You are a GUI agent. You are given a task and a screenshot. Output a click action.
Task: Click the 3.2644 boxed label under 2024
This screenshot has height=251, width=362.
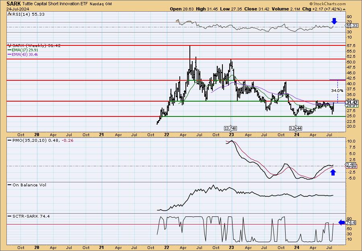point(296,128)
